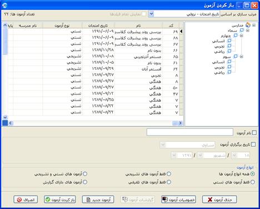The width and height of the screenshot is (260, 209).
Task: Check انسانی checkbox under سوم
Action: [229, 61]
